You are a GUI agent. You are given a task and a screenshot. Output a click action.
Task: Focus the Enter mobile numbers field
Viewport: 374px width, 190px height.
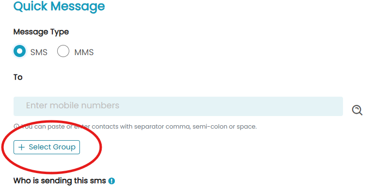pyautogui.click(x=178, y=106)
